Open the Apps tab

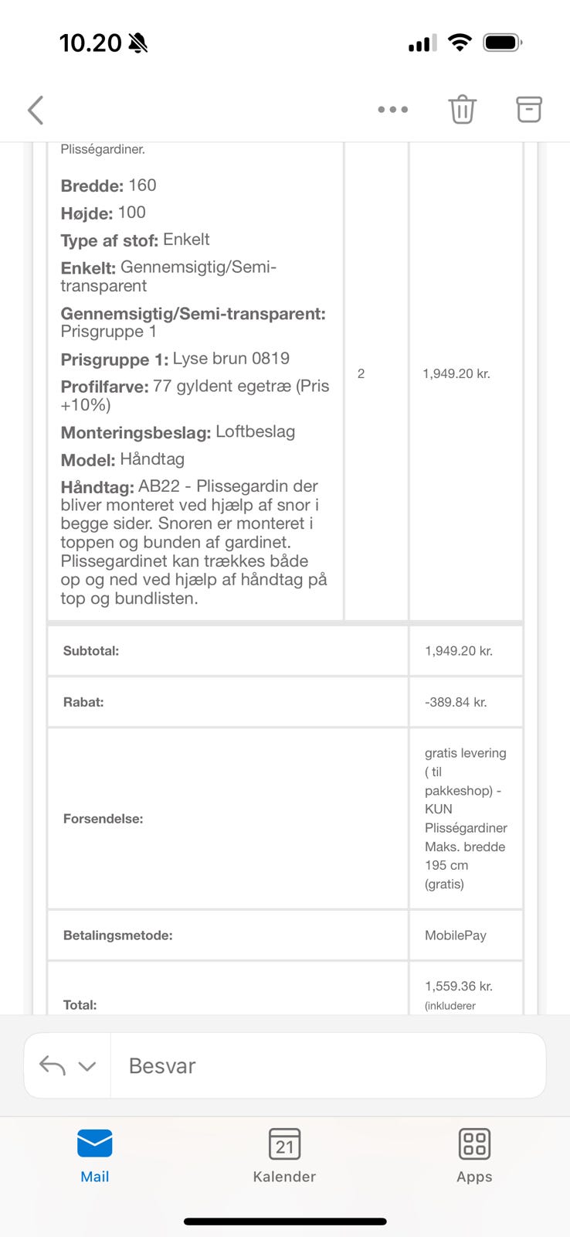pos(474,1156)
